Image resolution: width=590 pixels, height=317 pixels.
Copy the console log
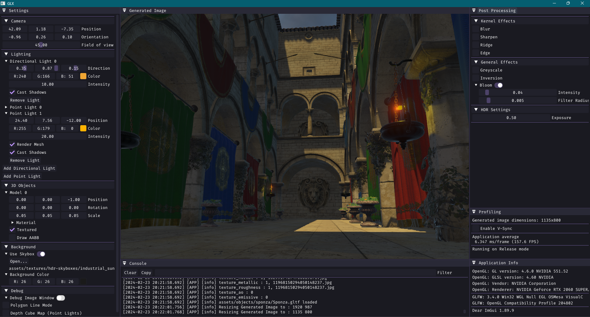(146, 273)
